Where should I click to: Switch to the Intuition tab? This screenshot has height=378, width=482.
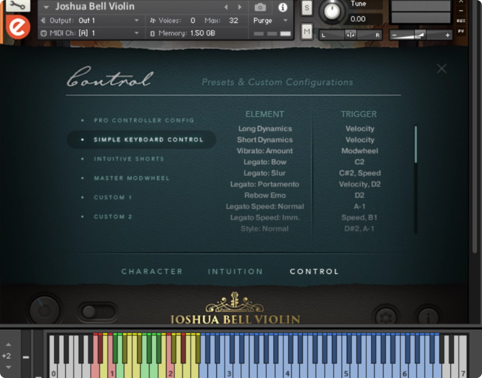pyautogui.click(x=235, y=272)
